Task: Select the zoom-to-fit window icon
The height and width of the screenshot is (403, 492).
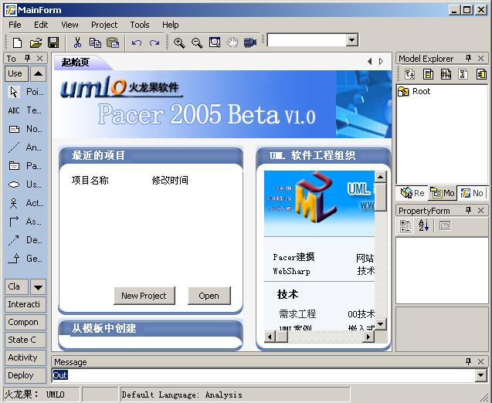Action: 215,42
